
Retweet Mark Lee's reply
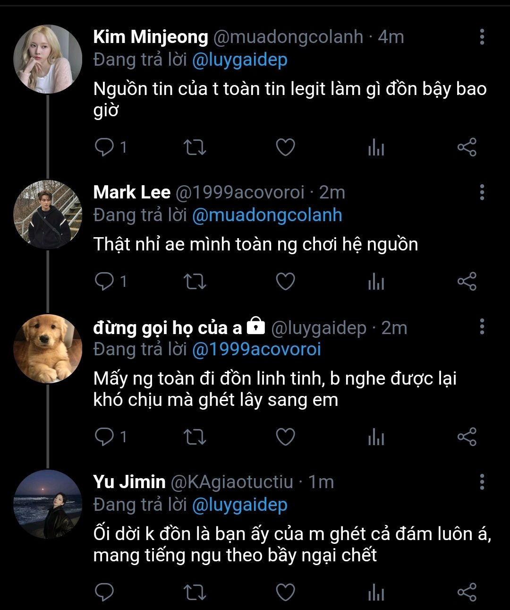click(x=194, y=282)
